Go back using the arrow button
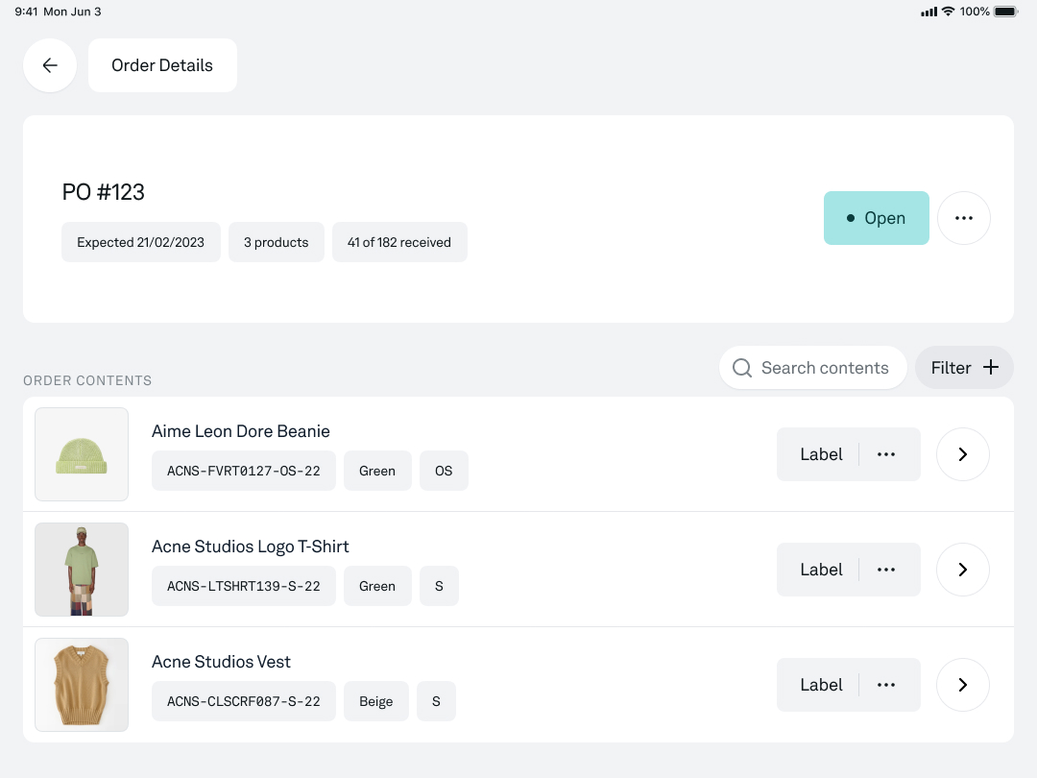This screenshot has height=778, width=1037. coord(50,65)
